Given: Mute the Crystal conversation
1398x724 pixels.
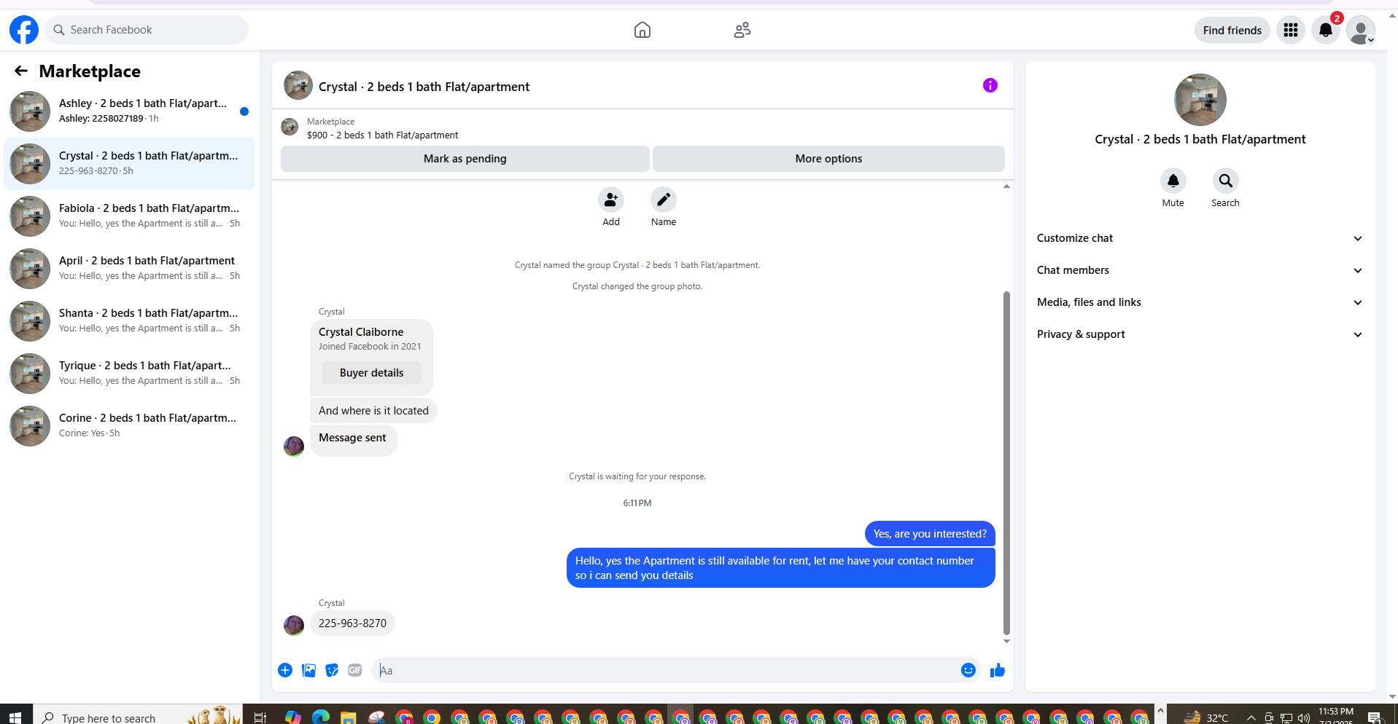Looking at the screenshot, I should pyautogui.click(x=1173, y=181).
